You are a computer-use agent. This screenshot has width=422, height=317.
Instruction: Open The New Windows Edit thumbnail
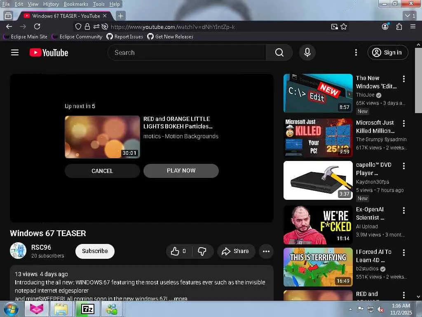pyautogui.click(x=318, y=93)
